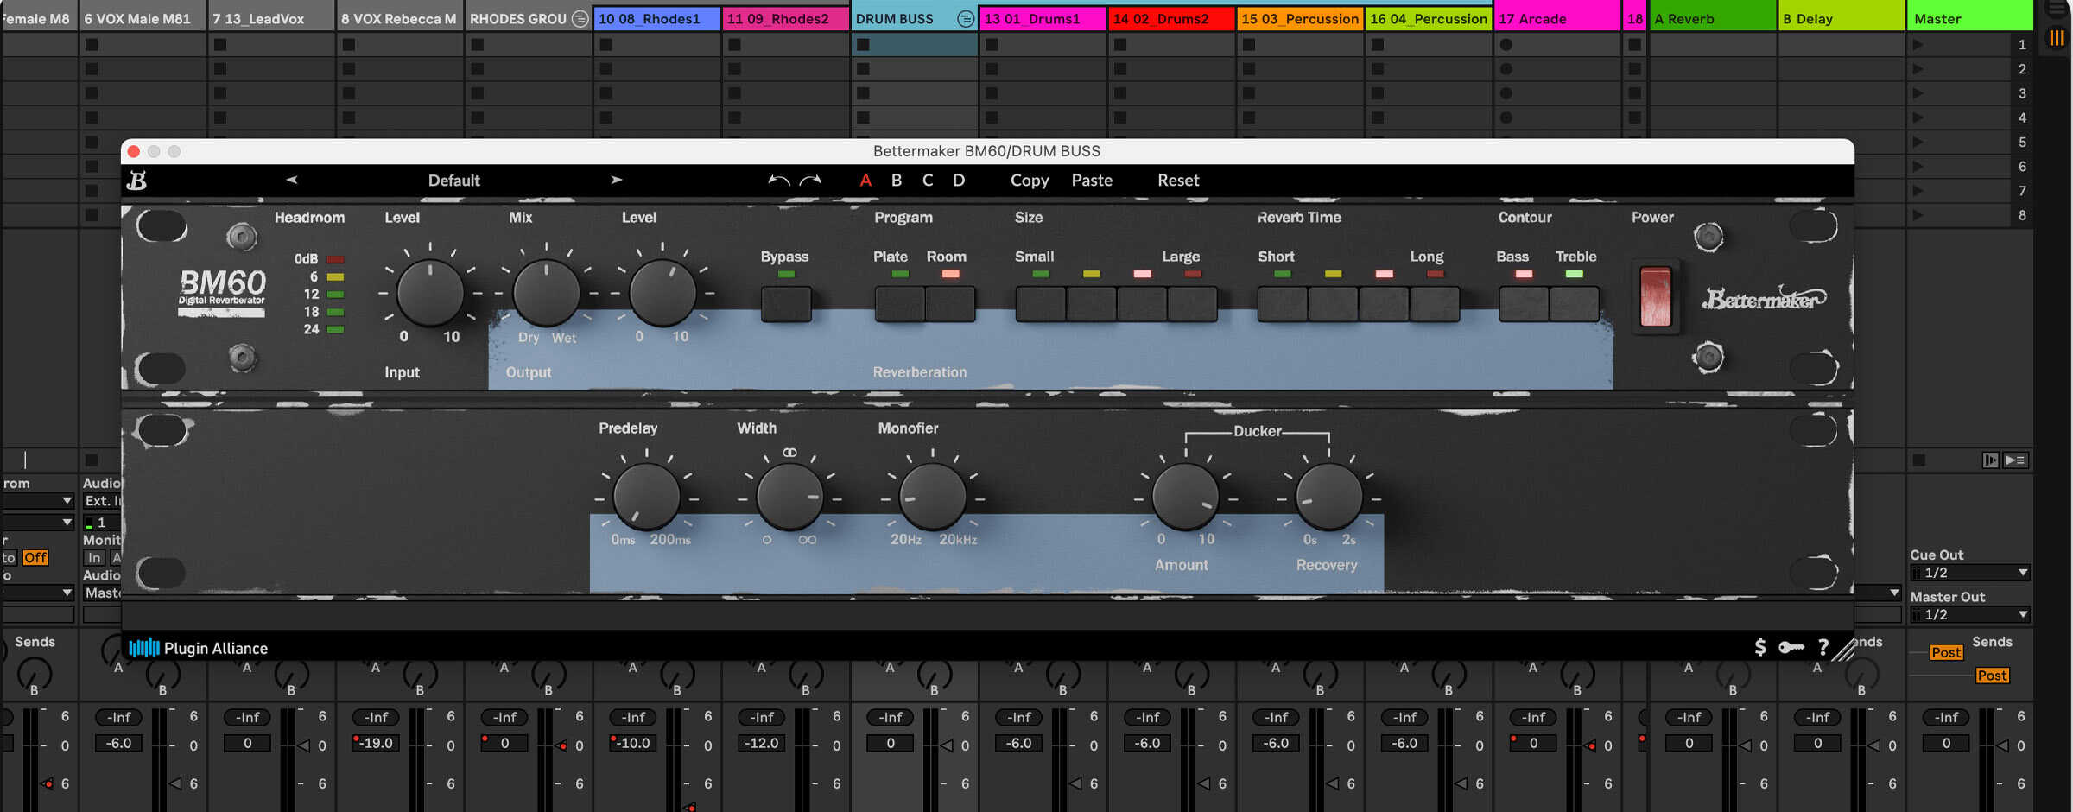
Task: Click the Bettermaker brand logo on the faceplate
Action: (x=1764, y=298)
